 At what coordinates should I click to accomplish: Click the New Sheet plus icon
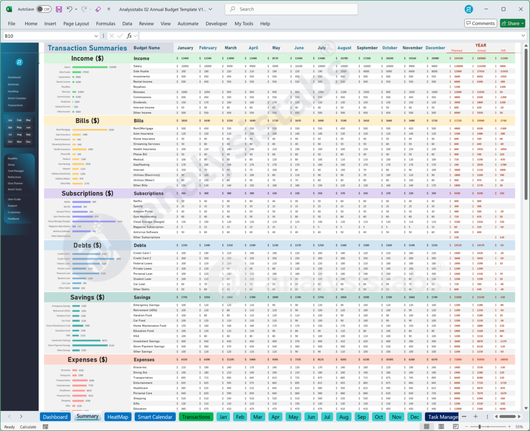pos(475,416)
